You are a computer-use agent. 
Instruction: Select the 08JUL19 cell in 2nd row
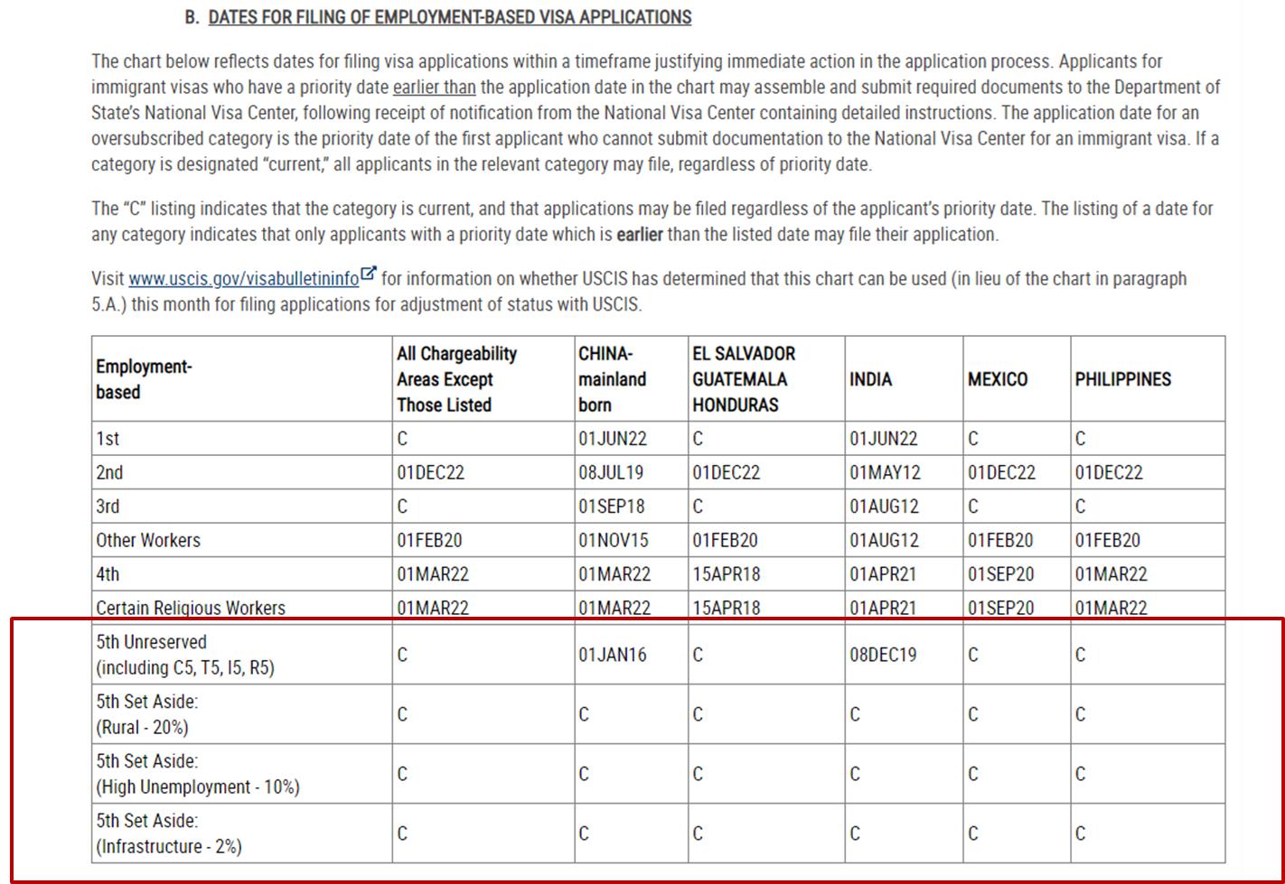pos(612,472)
